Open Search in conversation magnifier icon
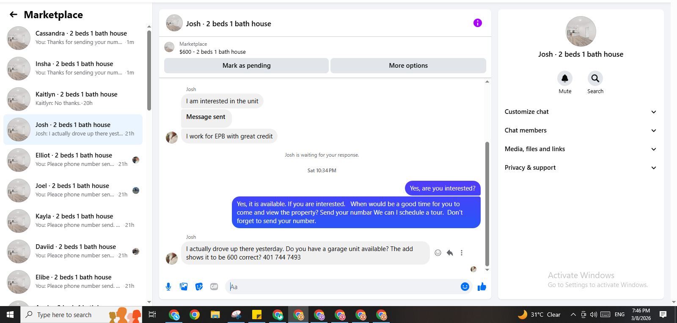The image size is (677, 323). click(x=595, y=78)
